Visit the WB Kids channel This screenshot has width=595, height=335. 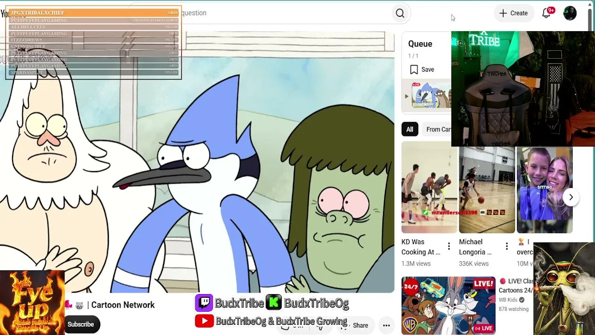[x=508, y=300]
